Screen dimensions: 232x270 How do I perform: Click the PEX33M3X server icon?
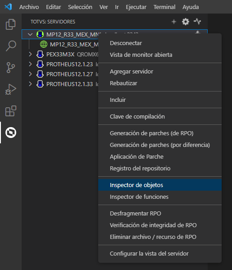[40, 54]
